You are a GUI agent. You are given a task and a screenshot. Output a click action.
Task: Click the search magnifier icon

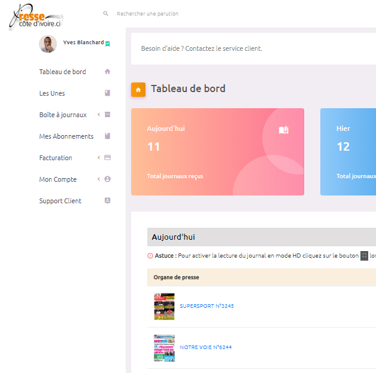(106, 13)
